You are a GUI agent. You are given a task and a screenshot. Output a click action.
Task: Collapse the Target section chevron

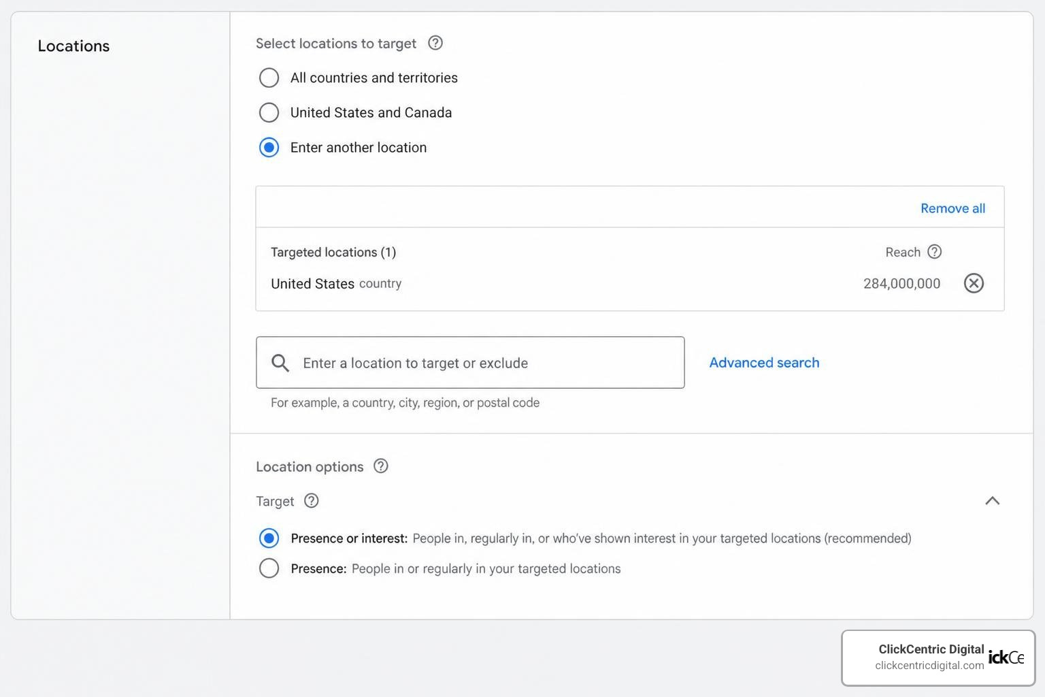tap(992, 501)
